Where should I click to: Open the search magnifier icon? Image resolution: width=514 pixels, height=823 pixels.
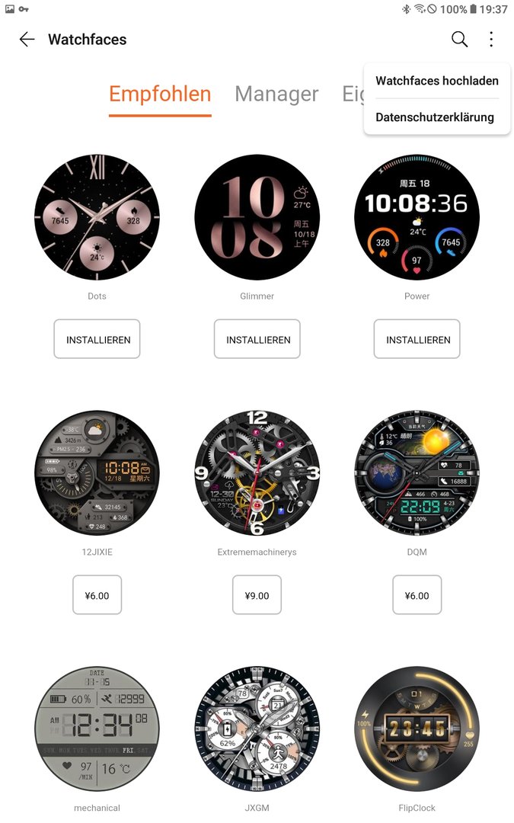tap(459, 40)
